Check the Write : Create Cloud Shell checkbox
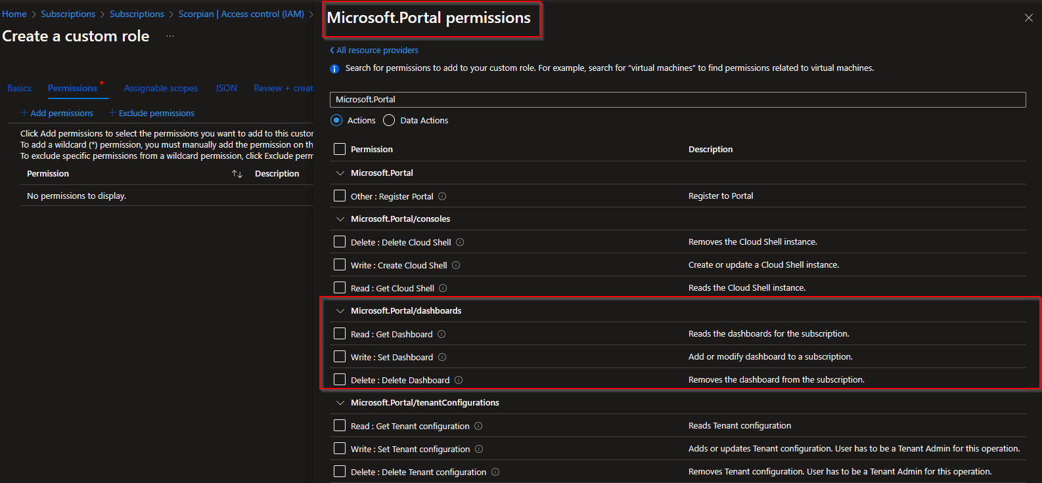The image size is (1042, 483). (340, 264)
